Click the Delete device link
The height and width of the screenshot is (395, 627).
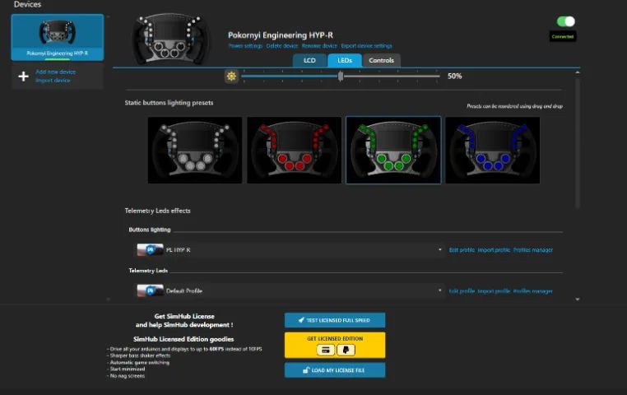[x=282, y=46]
